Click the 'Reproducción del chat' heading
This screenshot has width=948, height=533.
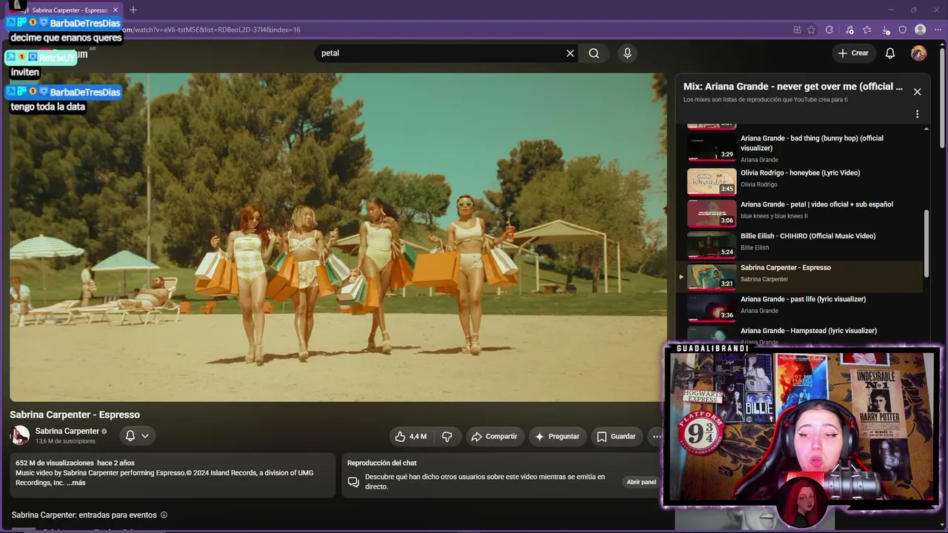point(381,463)
